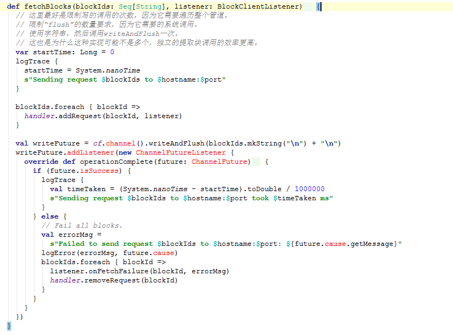The width and height of the screenshot is (453, 335).
Task: Click the getMessage call in error string
Action: [374, 244]
